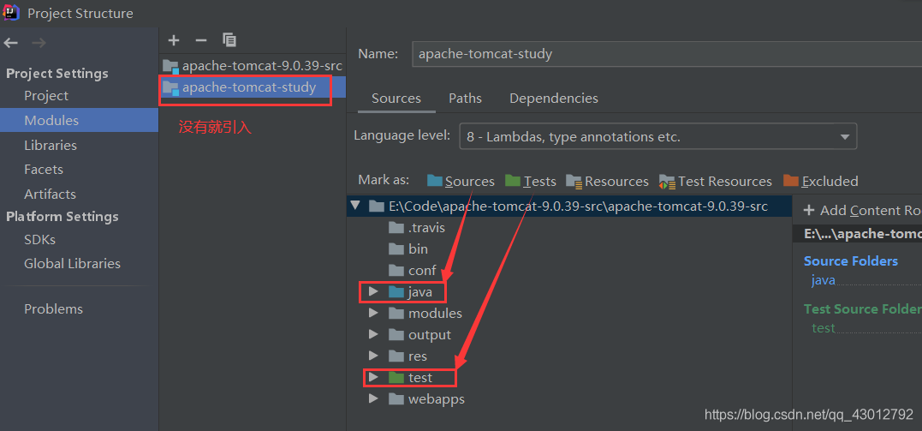Mark folder as Test Resources
The width and height of the screenshot is (922, 431).
click(716, 182)
